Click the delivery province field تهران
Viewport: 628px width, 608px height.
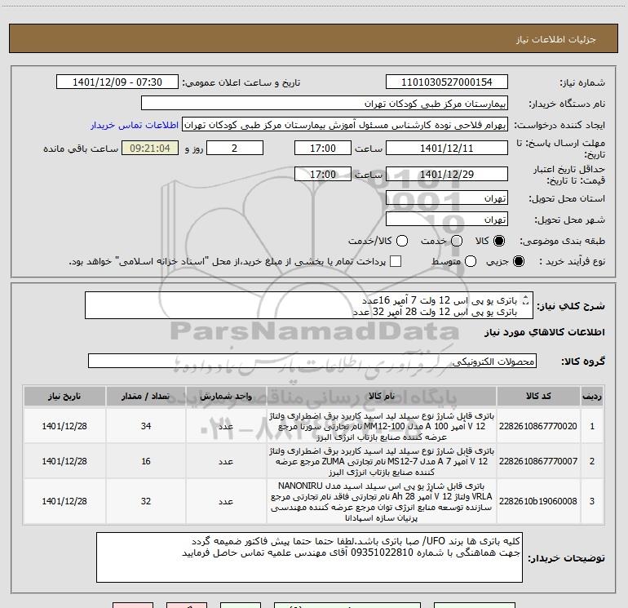pos(447,198)
